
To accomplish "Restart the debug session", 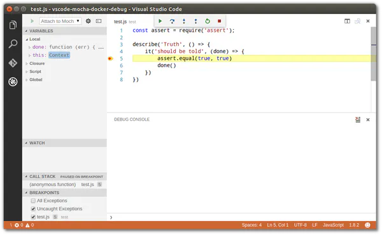I will pyautogui.click(x=208, y=21).
